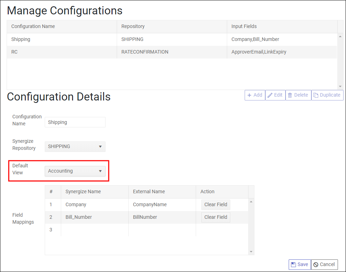Viewport: 346px width, 272px height.
Task: Click Cancel to discard changes
Action: coord(324,264)
